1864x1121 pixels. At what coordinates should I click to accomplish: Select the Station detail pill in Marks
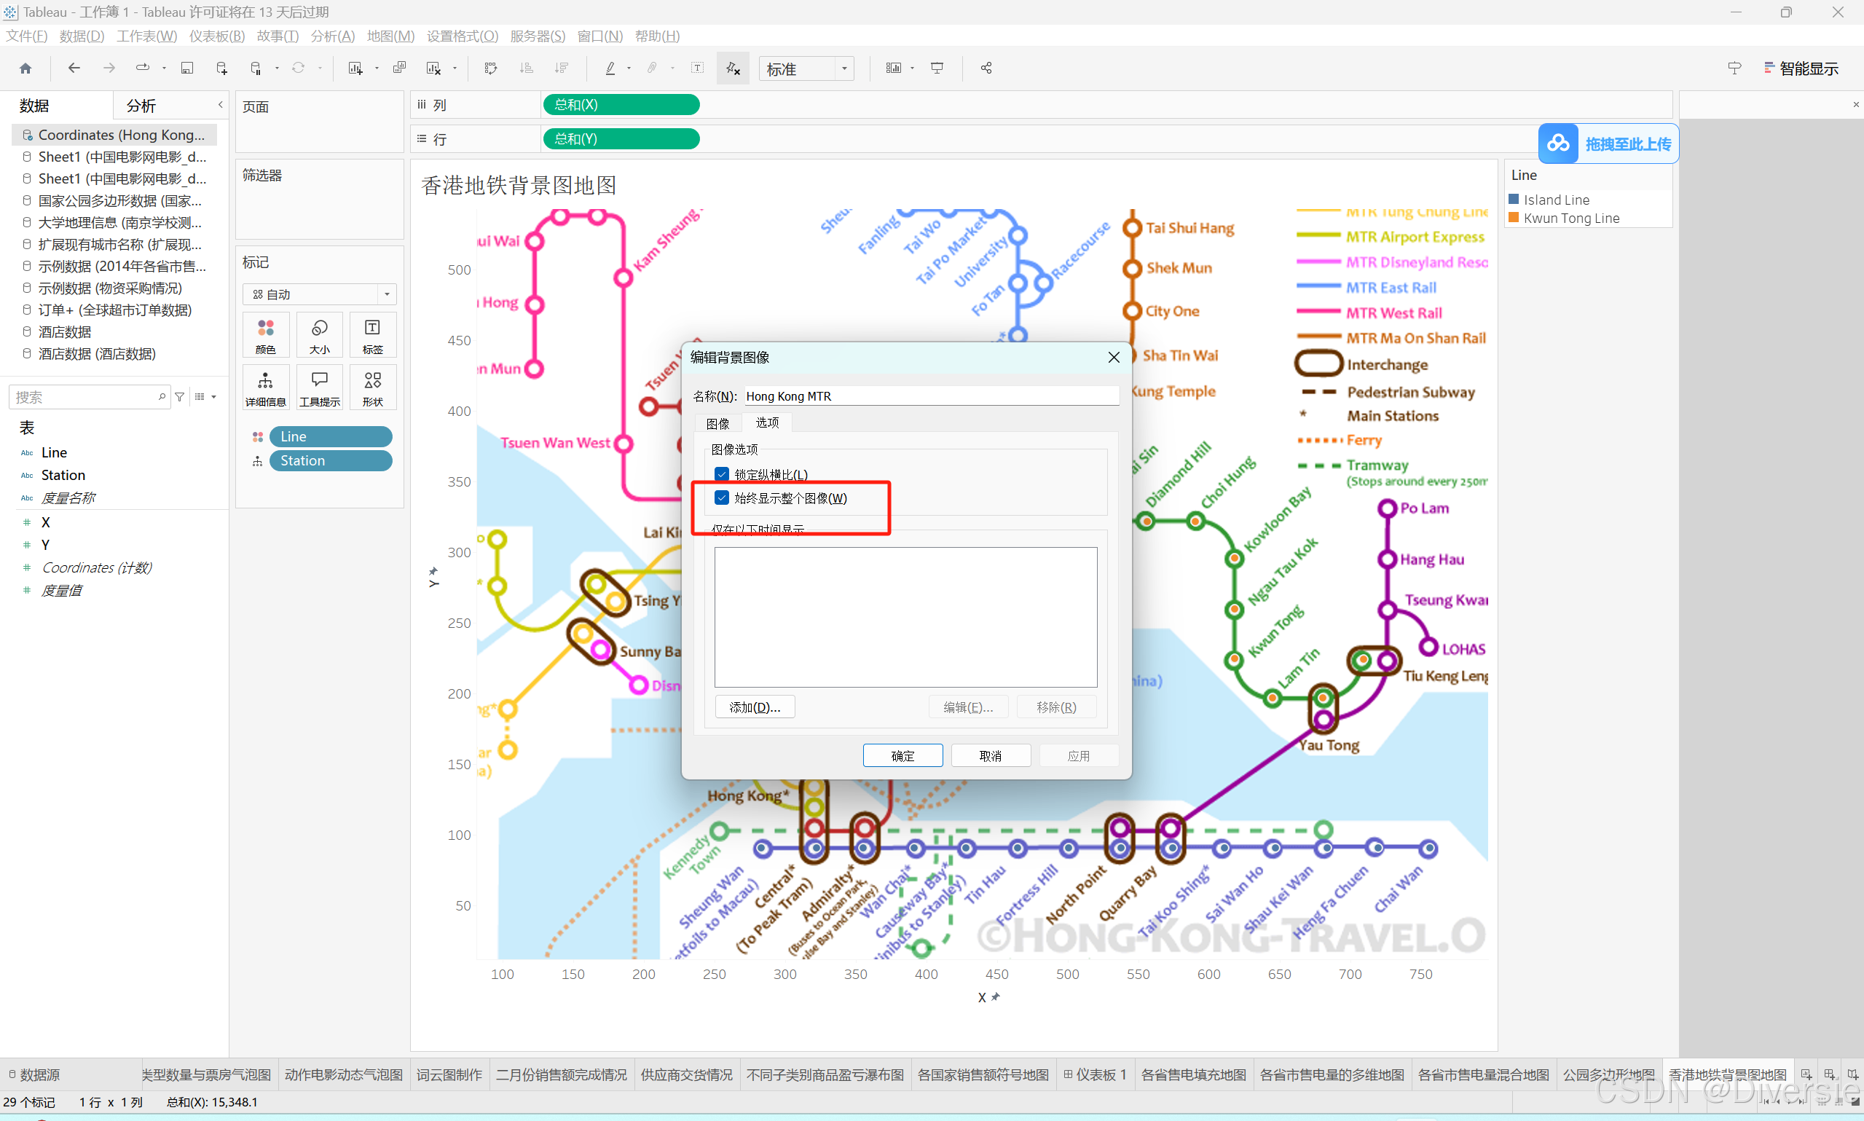pos(331,461)
